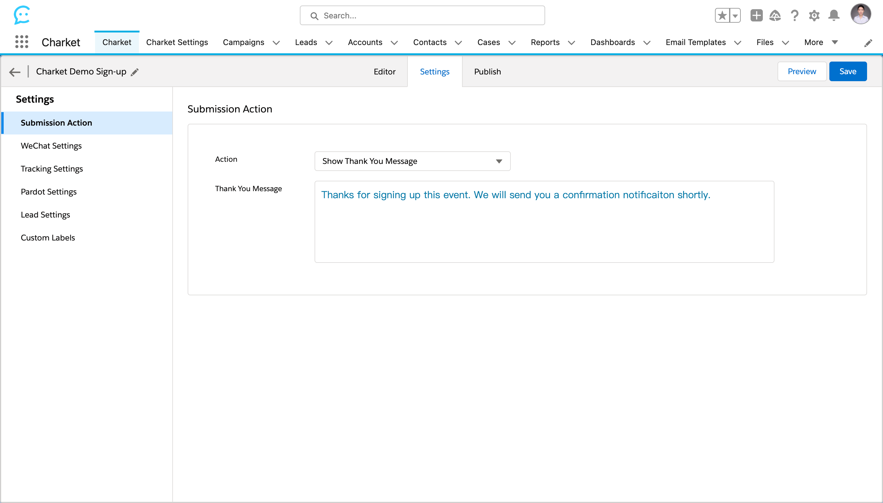Open the Reports nav tab

545,42
